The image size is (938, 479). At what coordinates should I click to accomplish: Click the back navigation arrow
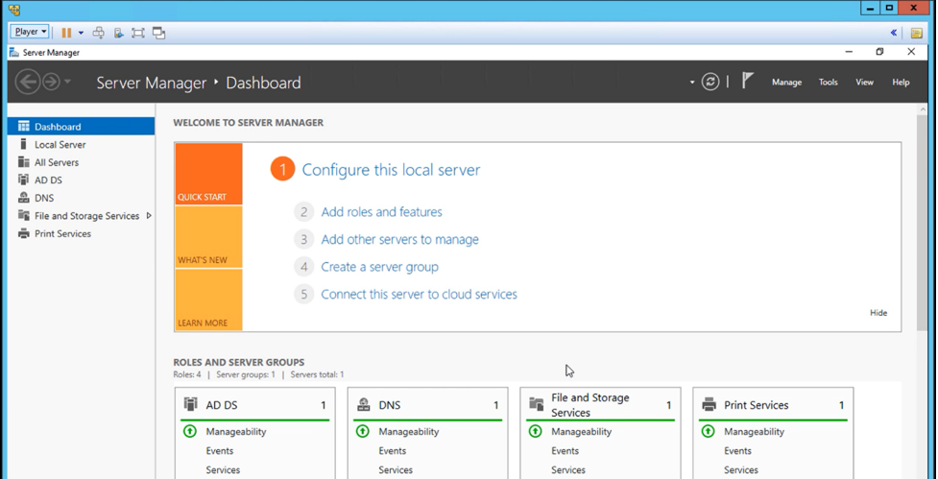coord(27,83)
